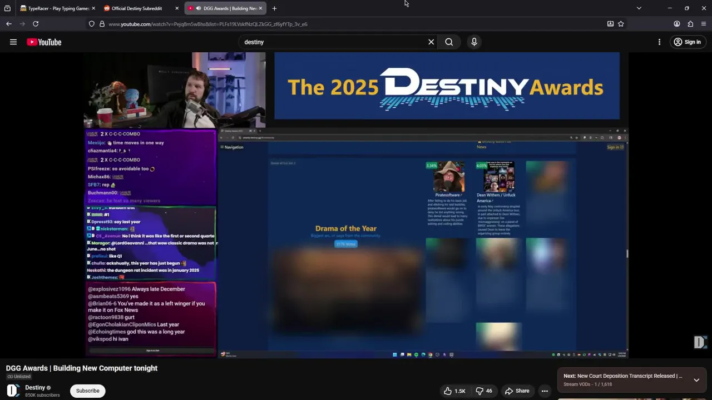
Task: Bookmark this page with the star icon
Action: [621, 24]
